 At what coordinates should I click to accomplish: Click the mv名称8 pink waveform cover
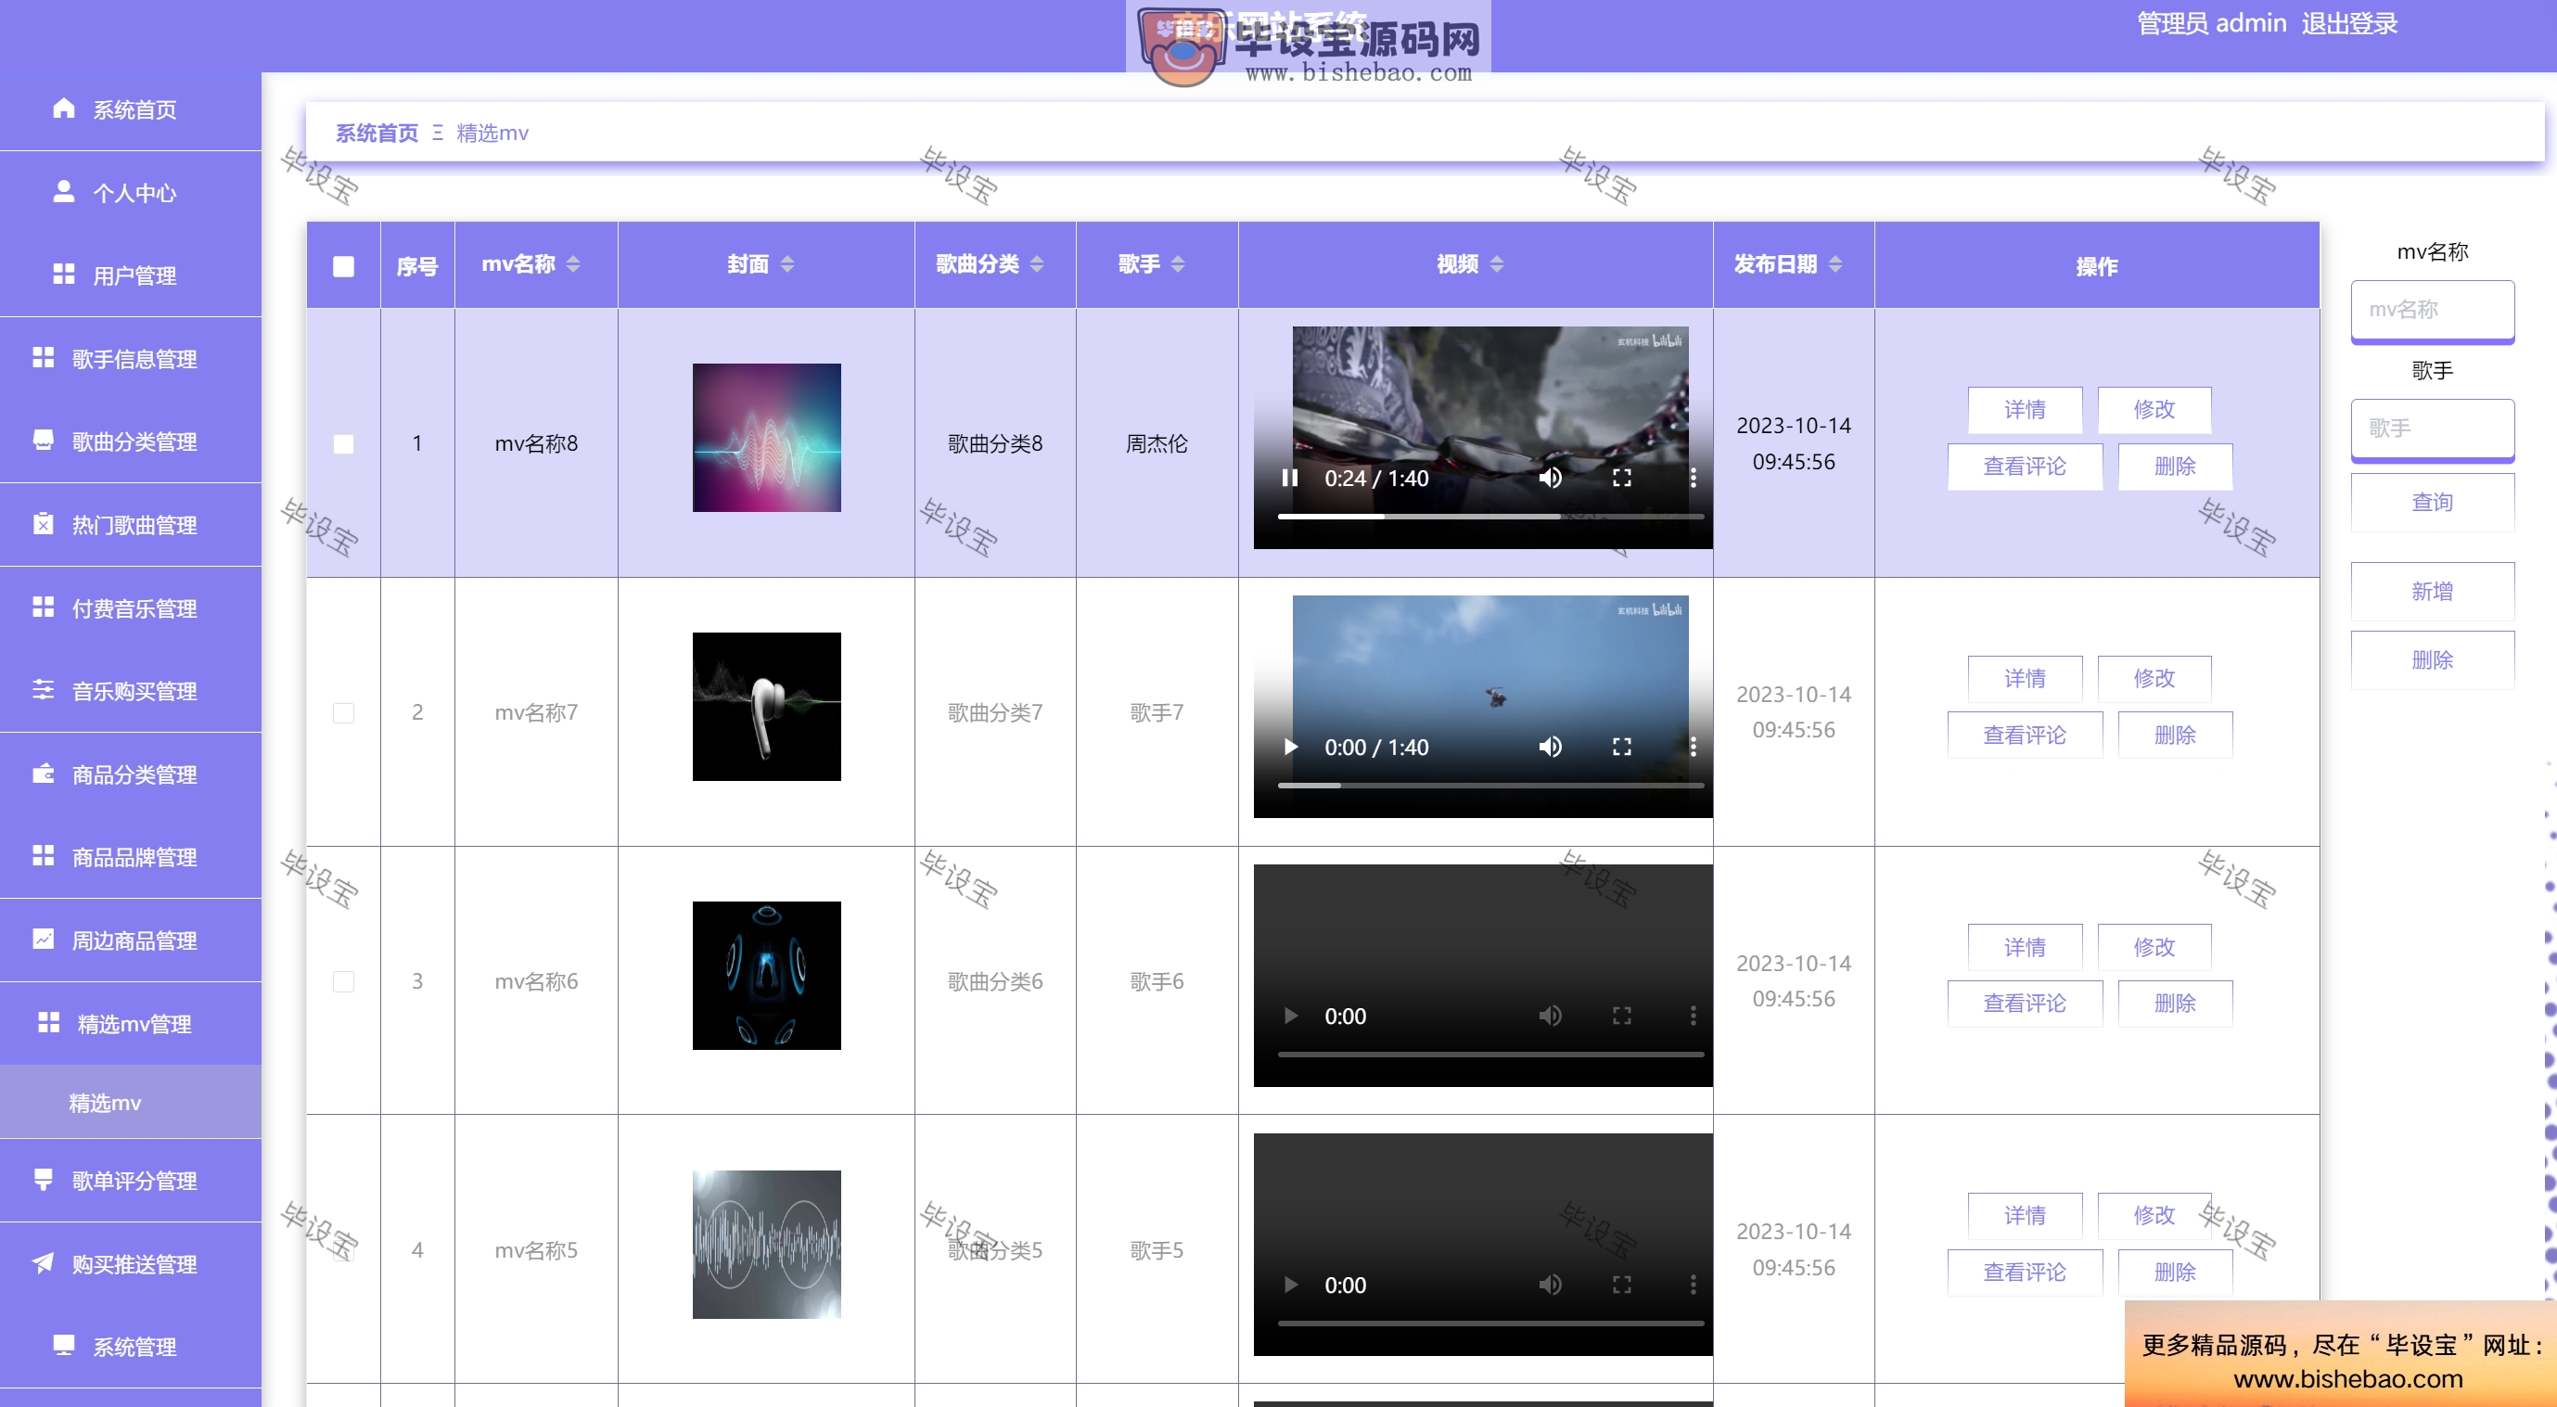tap(766, 438)
